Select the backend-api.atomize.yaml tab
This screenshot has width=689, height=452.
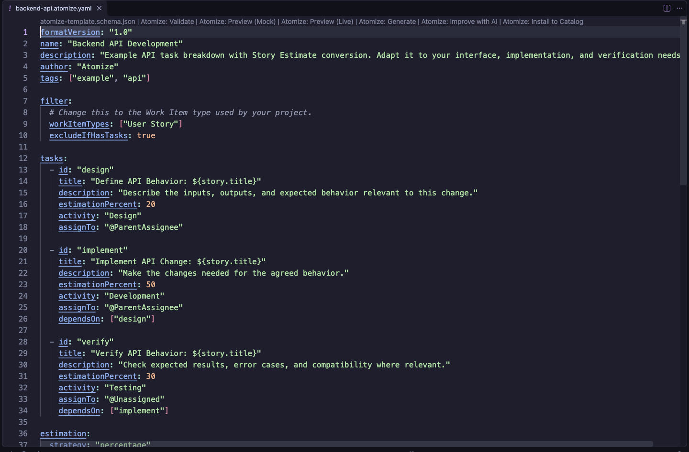point(55,8)
